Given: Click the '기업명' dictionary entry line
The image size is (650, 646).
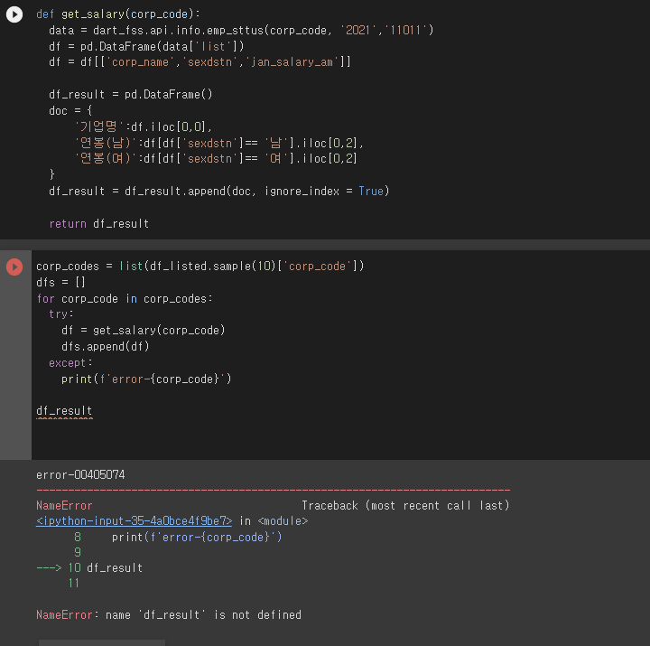Looking at the screenshot, I should click(x=143, y=127).
